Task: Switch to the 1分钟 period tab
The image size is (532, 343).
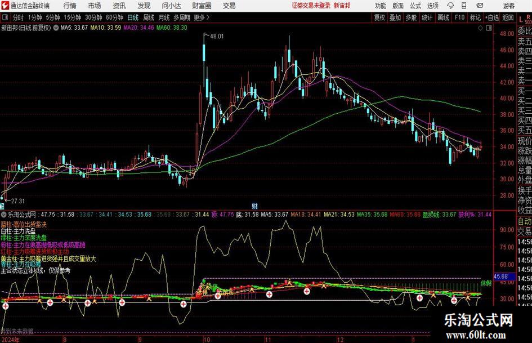Action: tap(35, 17)
